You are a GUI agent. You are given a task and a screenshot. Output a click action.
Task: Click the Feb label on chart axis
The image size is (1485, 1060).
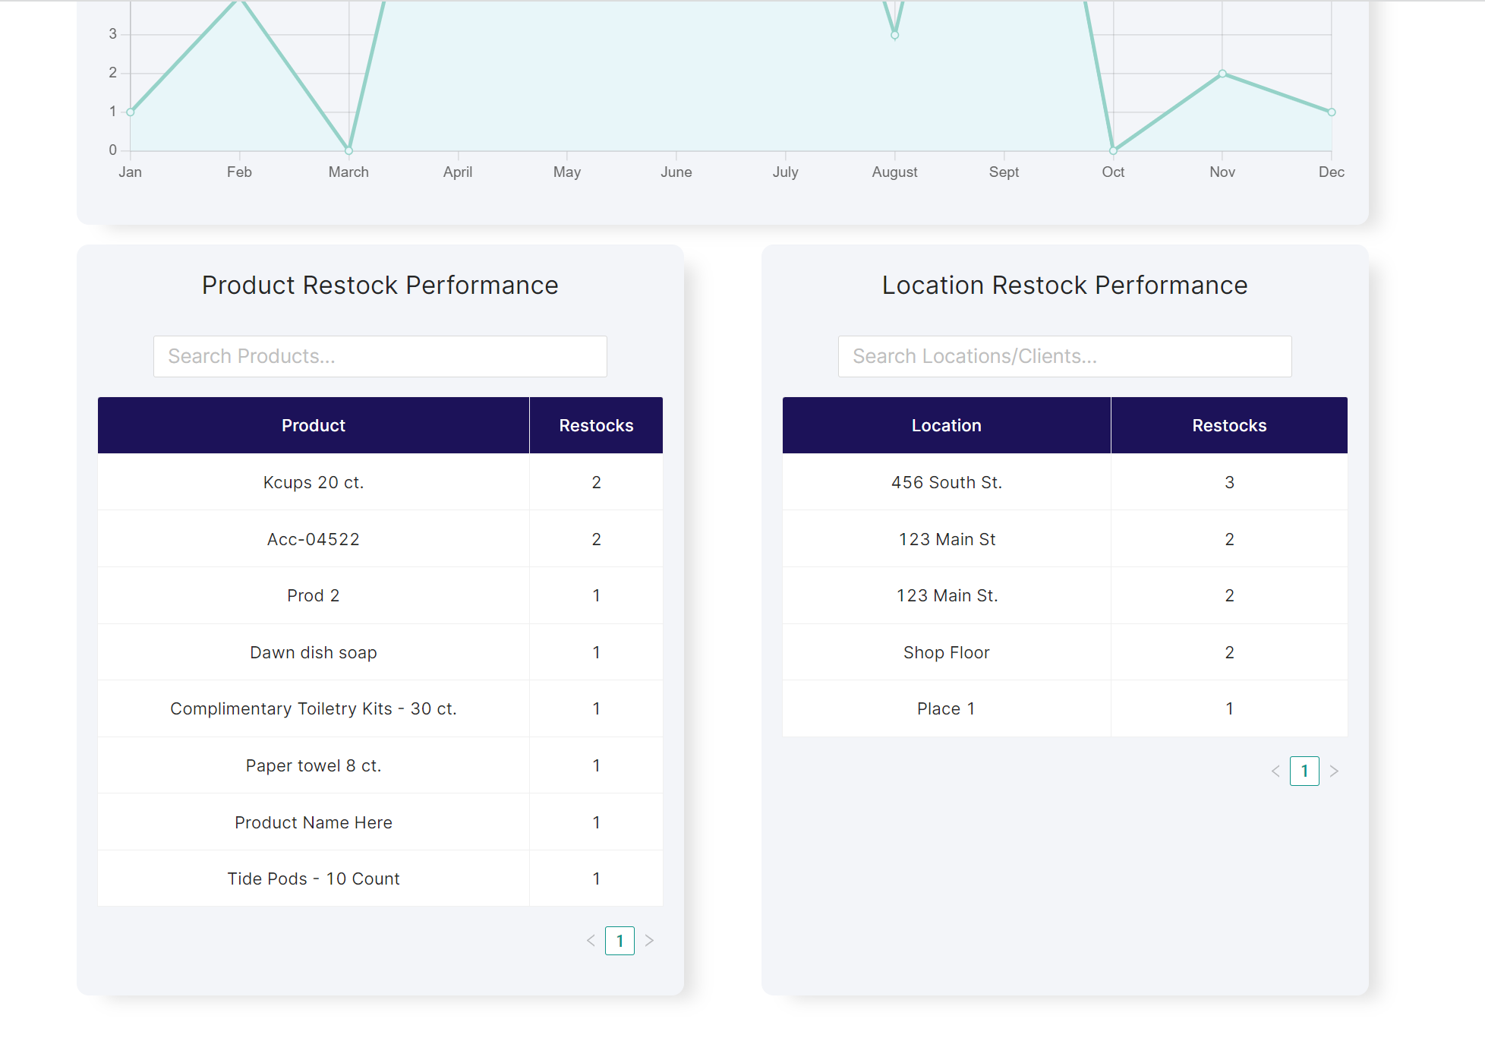[x=239, y=172]
